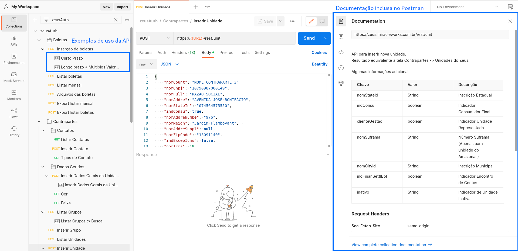This screenshot has width=518, height=251.
Task: Click the zeusAuth collection search field
Action: pos(81,20)
